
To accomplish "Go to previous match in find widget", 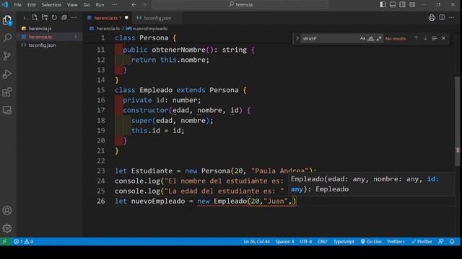I will point(416,38).
